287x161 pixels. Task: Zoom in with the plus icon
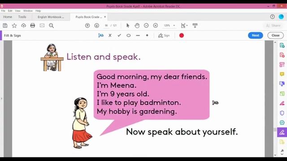156,25
